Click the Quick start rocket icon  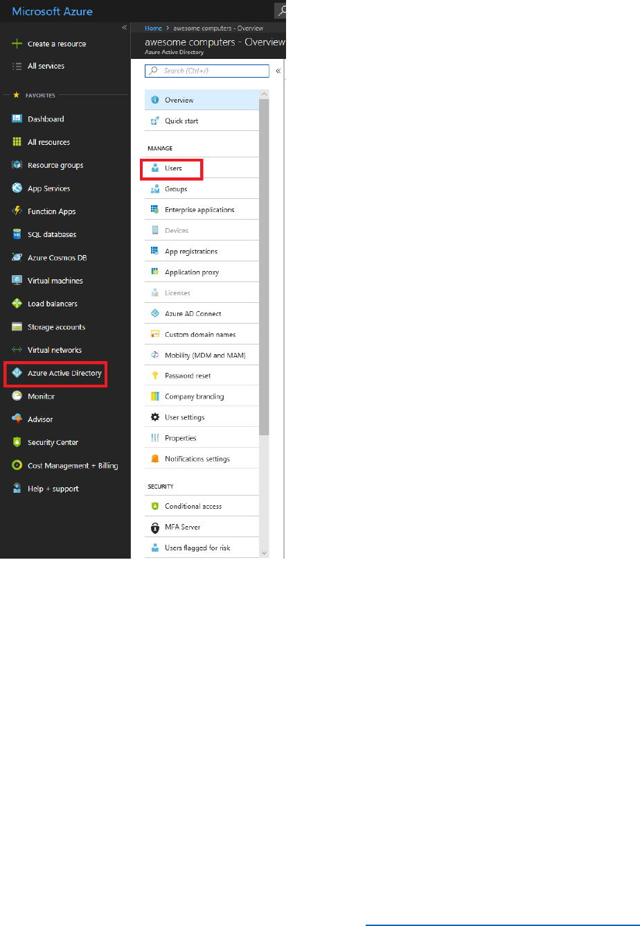pos(155,121)
